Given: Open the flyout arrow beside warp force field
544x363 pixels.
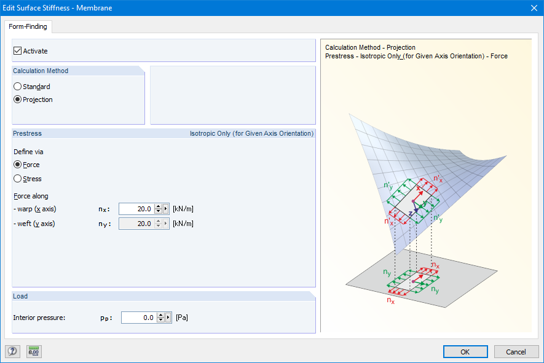Looking at the screenshot, I should point(167,208).
